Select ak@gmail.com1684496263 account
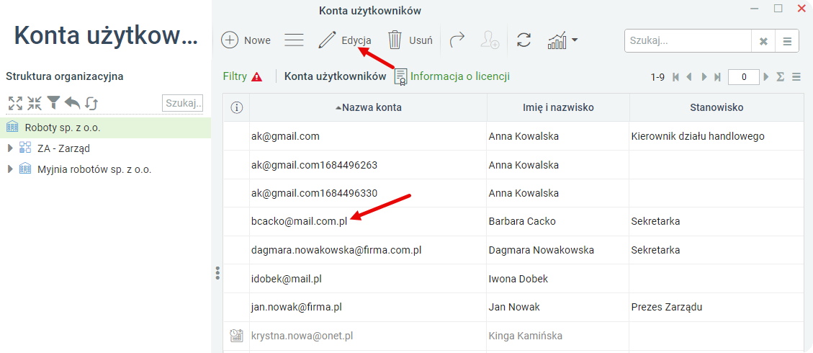 314,165
